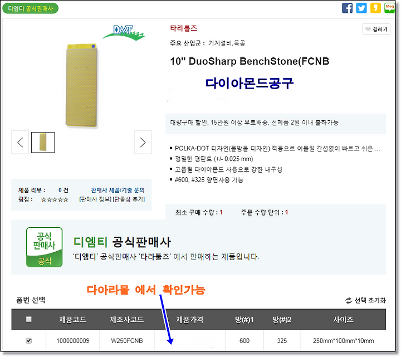The width and height of the screenshot is (401, 357).
Task: Click the 주요 산업군 industry text
Action: [x=207, y=43]
